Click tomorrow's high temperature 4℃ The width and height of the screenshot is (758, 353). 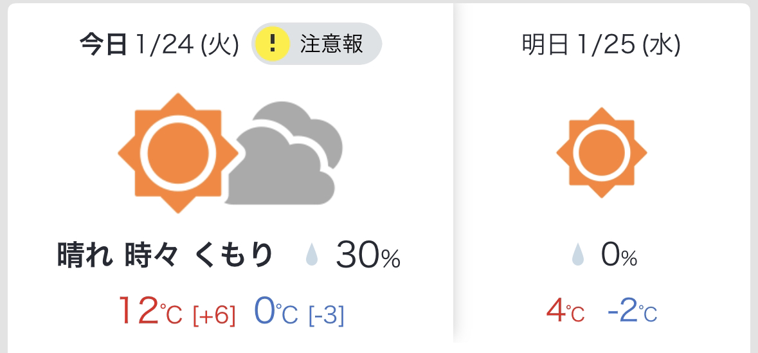point(565,311)
